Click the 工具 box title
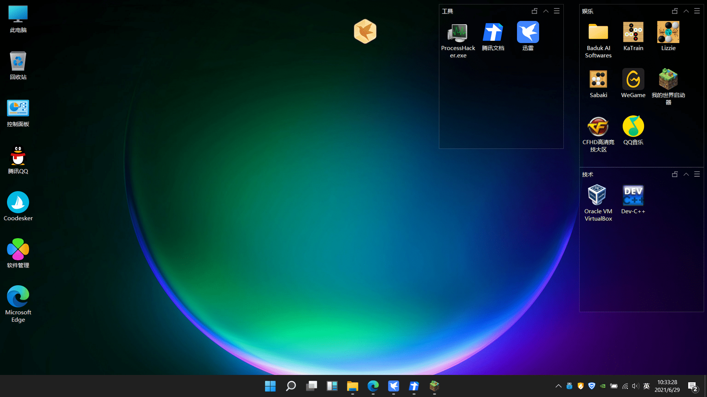The image size is (707, 397). pyautogui.click(x=447, y=11)
